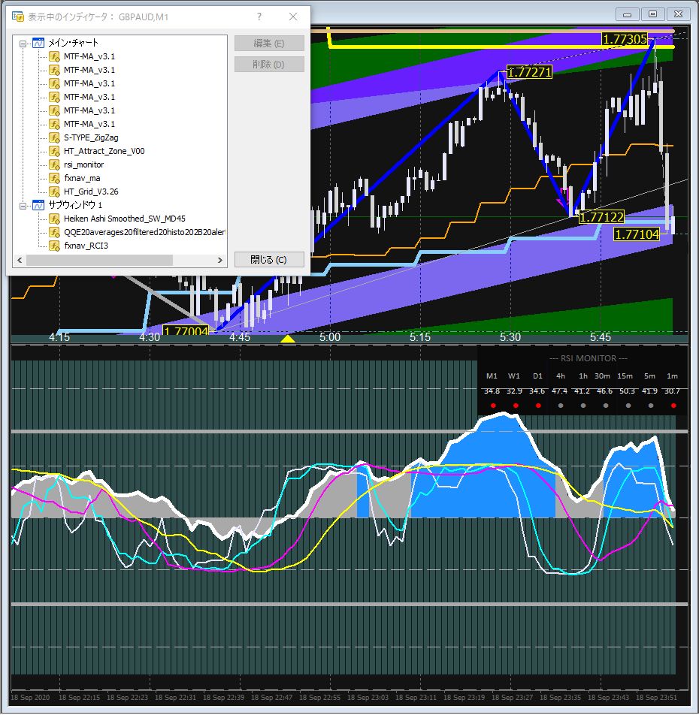Click the メイン・チャート chart icon
The width and height of the screenshot is (699, 715).
pyautogui.click(x=38, y=43)
